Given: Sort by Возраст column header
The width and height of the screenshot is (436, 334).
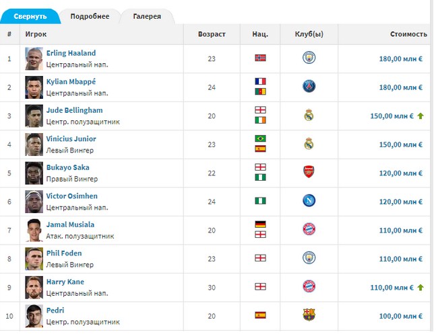Looking at the screenshot, I should coord(212,34).
